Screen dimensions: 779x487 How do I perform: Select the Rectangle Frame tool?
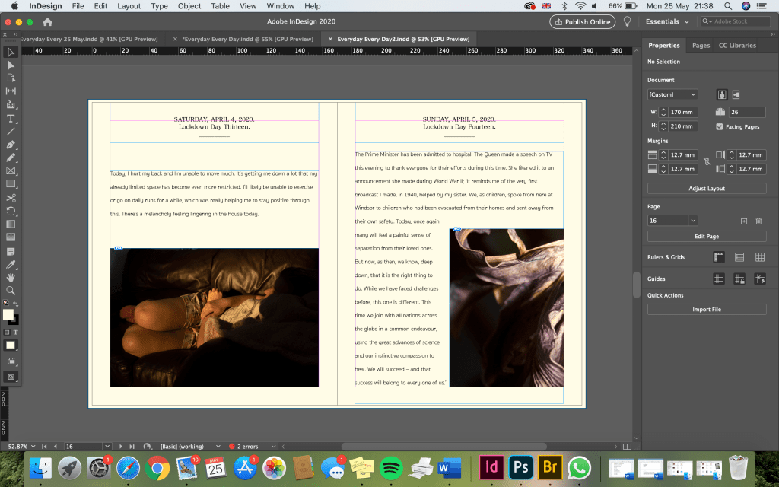click(x=11, y=170)
